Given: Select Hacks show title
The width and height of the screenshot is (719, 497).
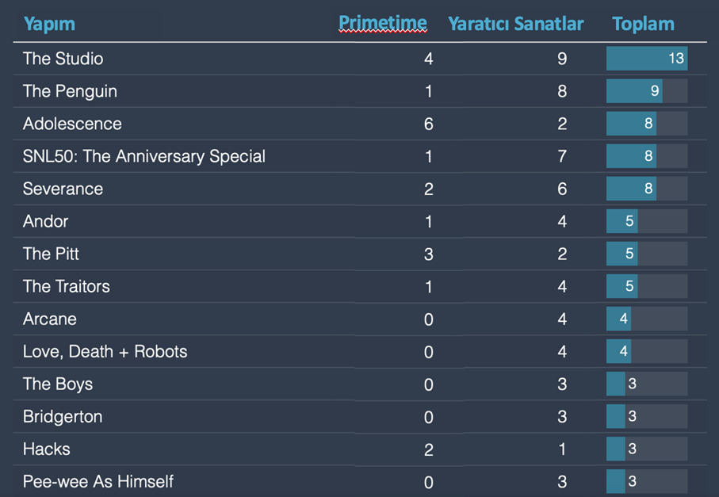Looking at the screenshot, I should (x=47, y=449).
